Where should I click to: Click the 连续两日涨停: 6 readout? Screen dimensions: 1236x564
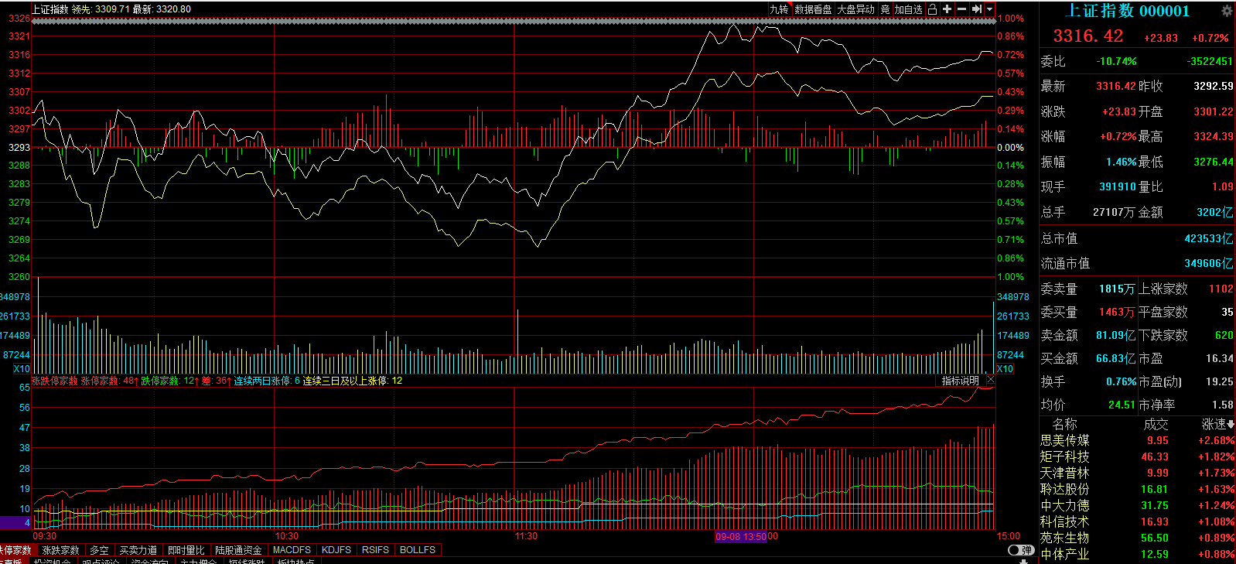tap(267, 381)
